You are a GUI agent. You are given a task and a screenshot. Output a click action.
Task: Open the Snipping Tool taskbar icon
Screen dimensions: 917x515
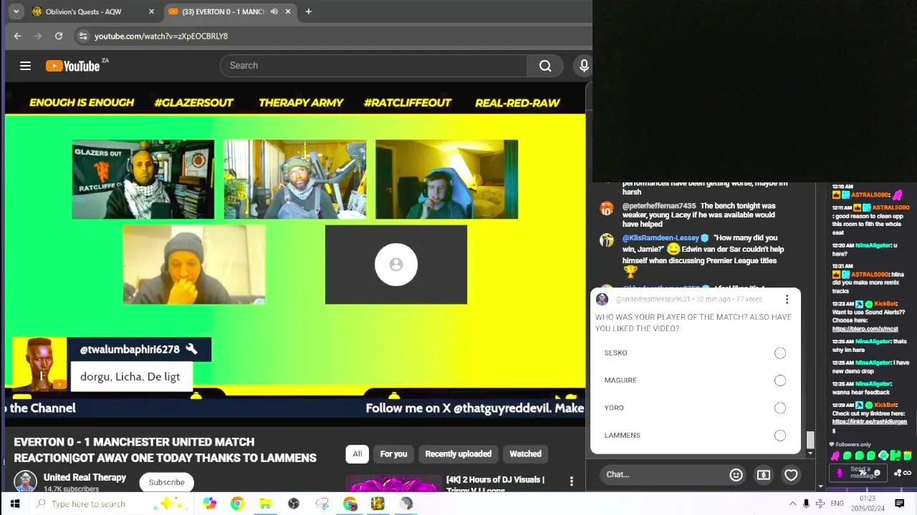tap(322, 504)
